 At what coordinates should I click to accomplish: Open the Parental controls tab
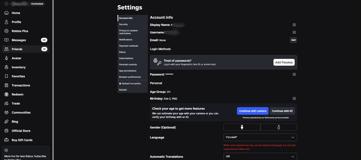click(132, 64)
